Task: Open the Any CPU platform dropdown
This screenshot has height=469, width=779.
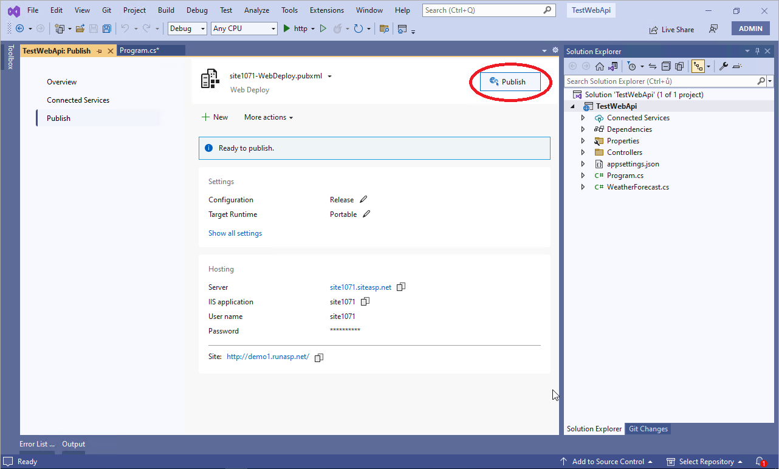Action: point(244,29)
